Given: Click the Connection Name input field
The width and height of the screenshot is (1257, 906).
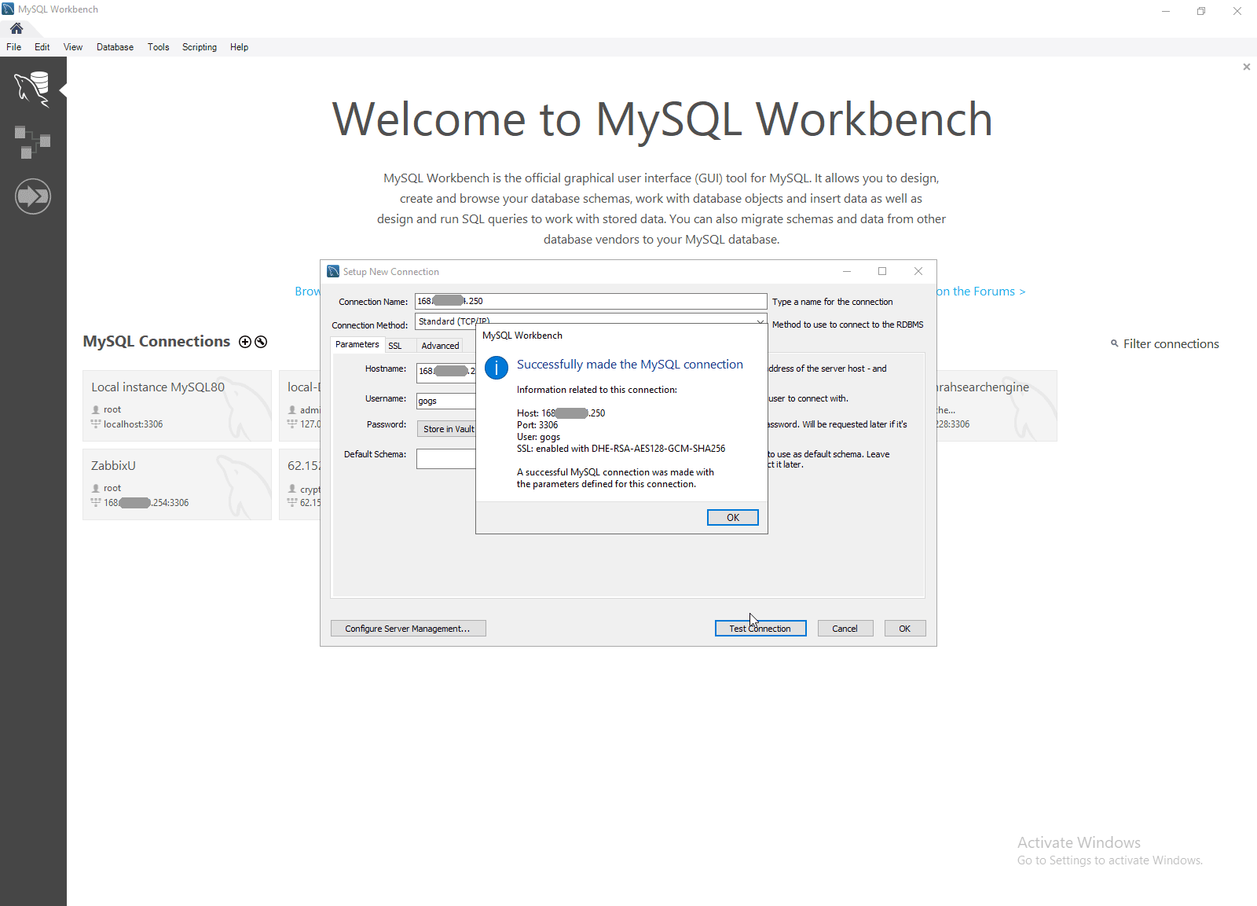Looking at the screenshot, I should (591, 301).
